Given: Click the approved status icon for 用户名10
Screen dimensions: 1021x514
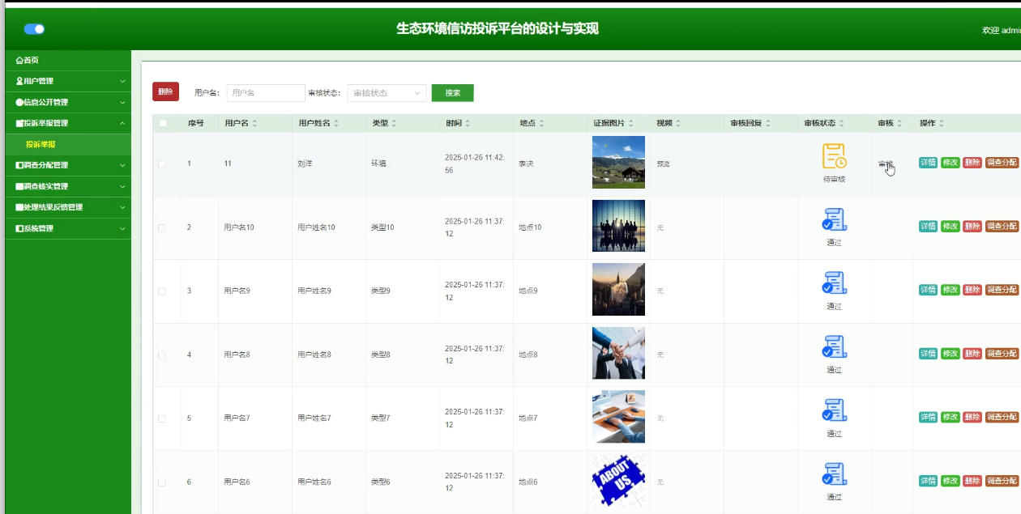Looking at the screenshot, I should tap(834, 220).
